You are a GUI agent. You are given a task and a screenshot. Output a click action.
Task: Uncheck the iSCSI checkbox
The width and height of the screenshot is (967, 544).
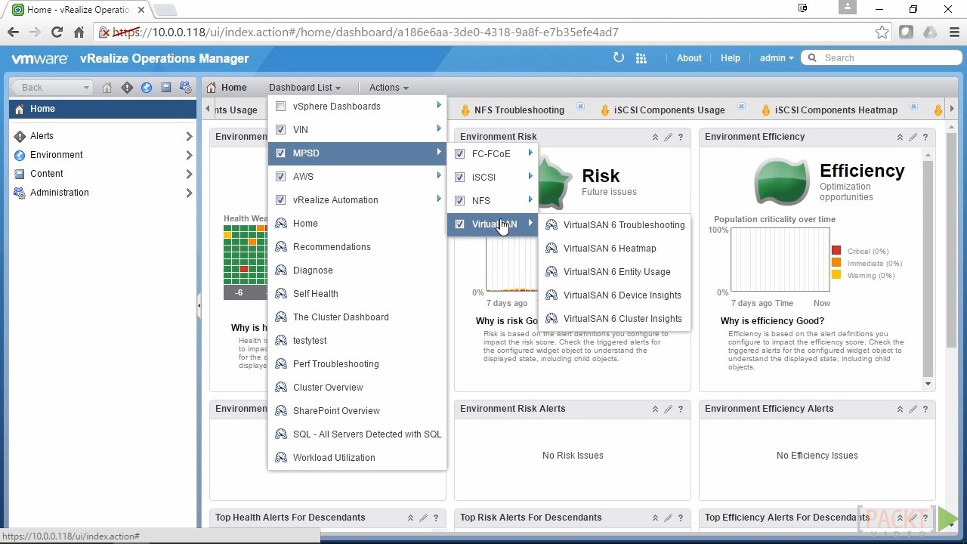(x=459, y=178)
